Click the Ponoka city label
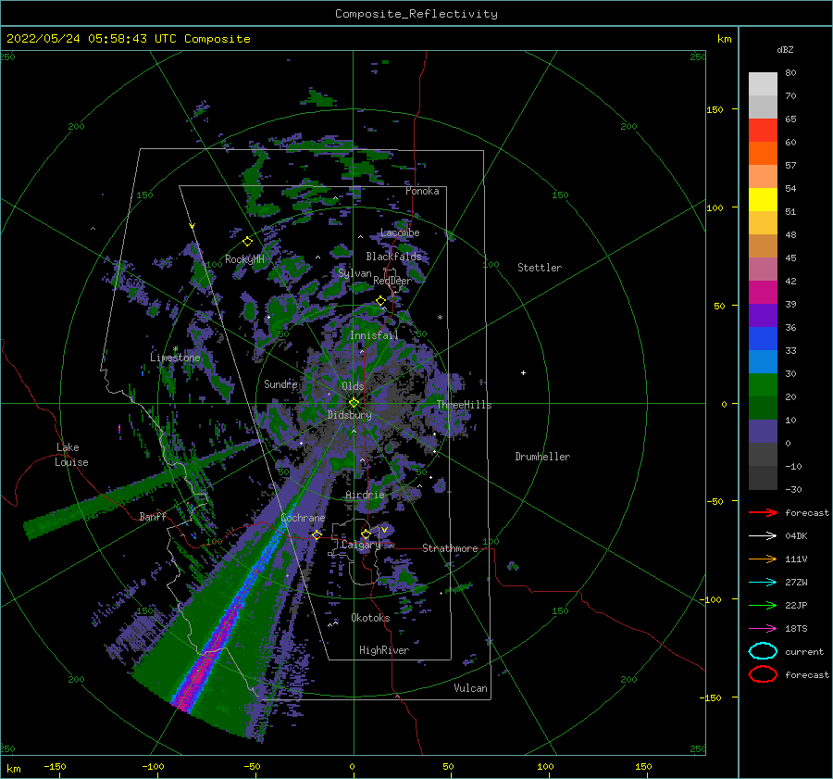The height and width of the screenshot is (779, 833). tap(422, 191)
